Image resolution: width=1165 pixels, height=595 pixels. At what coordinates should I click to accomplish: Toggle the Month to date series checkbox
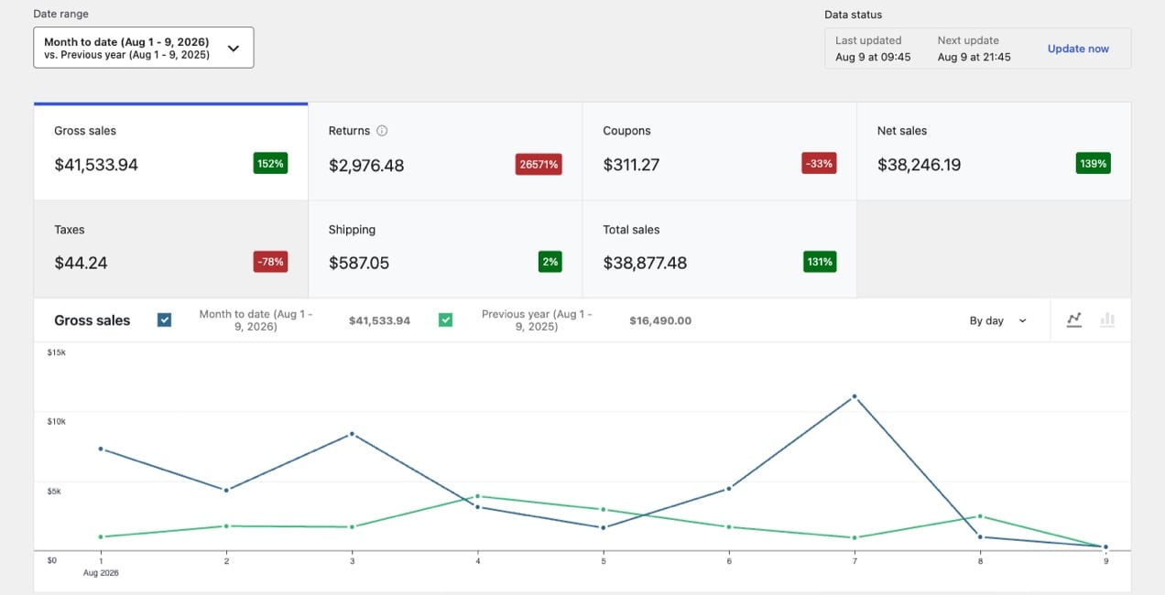pyautogui.click(x=165, y=320)
